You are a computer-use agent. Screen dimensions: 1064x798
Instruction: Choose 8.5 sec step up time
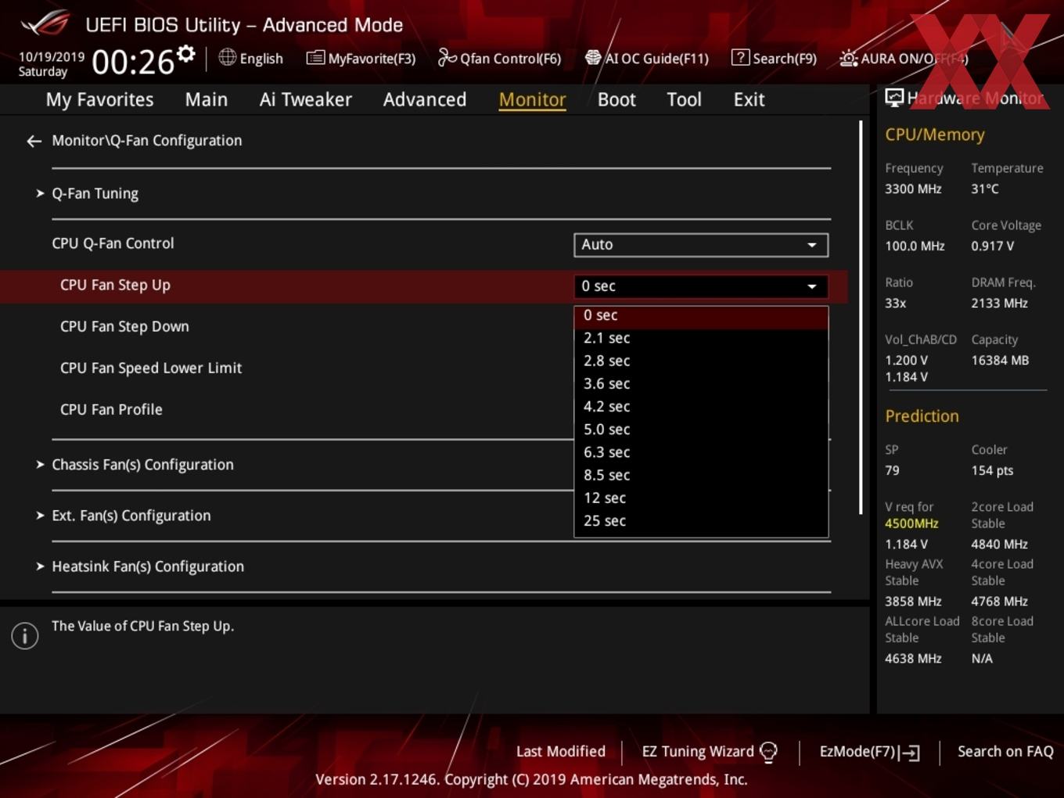point(701,475)
